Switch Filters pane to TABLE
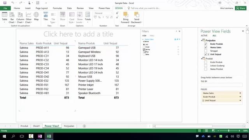This screenshot has height=140, width=249. pyautogui.click(x=152, y=35)
